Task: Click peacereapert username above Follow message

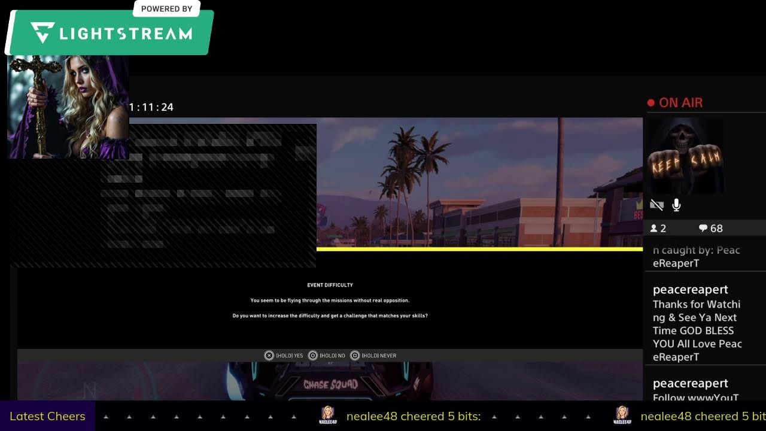Action: pyautogui.click(x=691, y=383)
